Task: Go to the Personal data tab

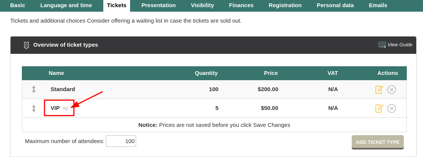Action: click(x=335, y=5)
